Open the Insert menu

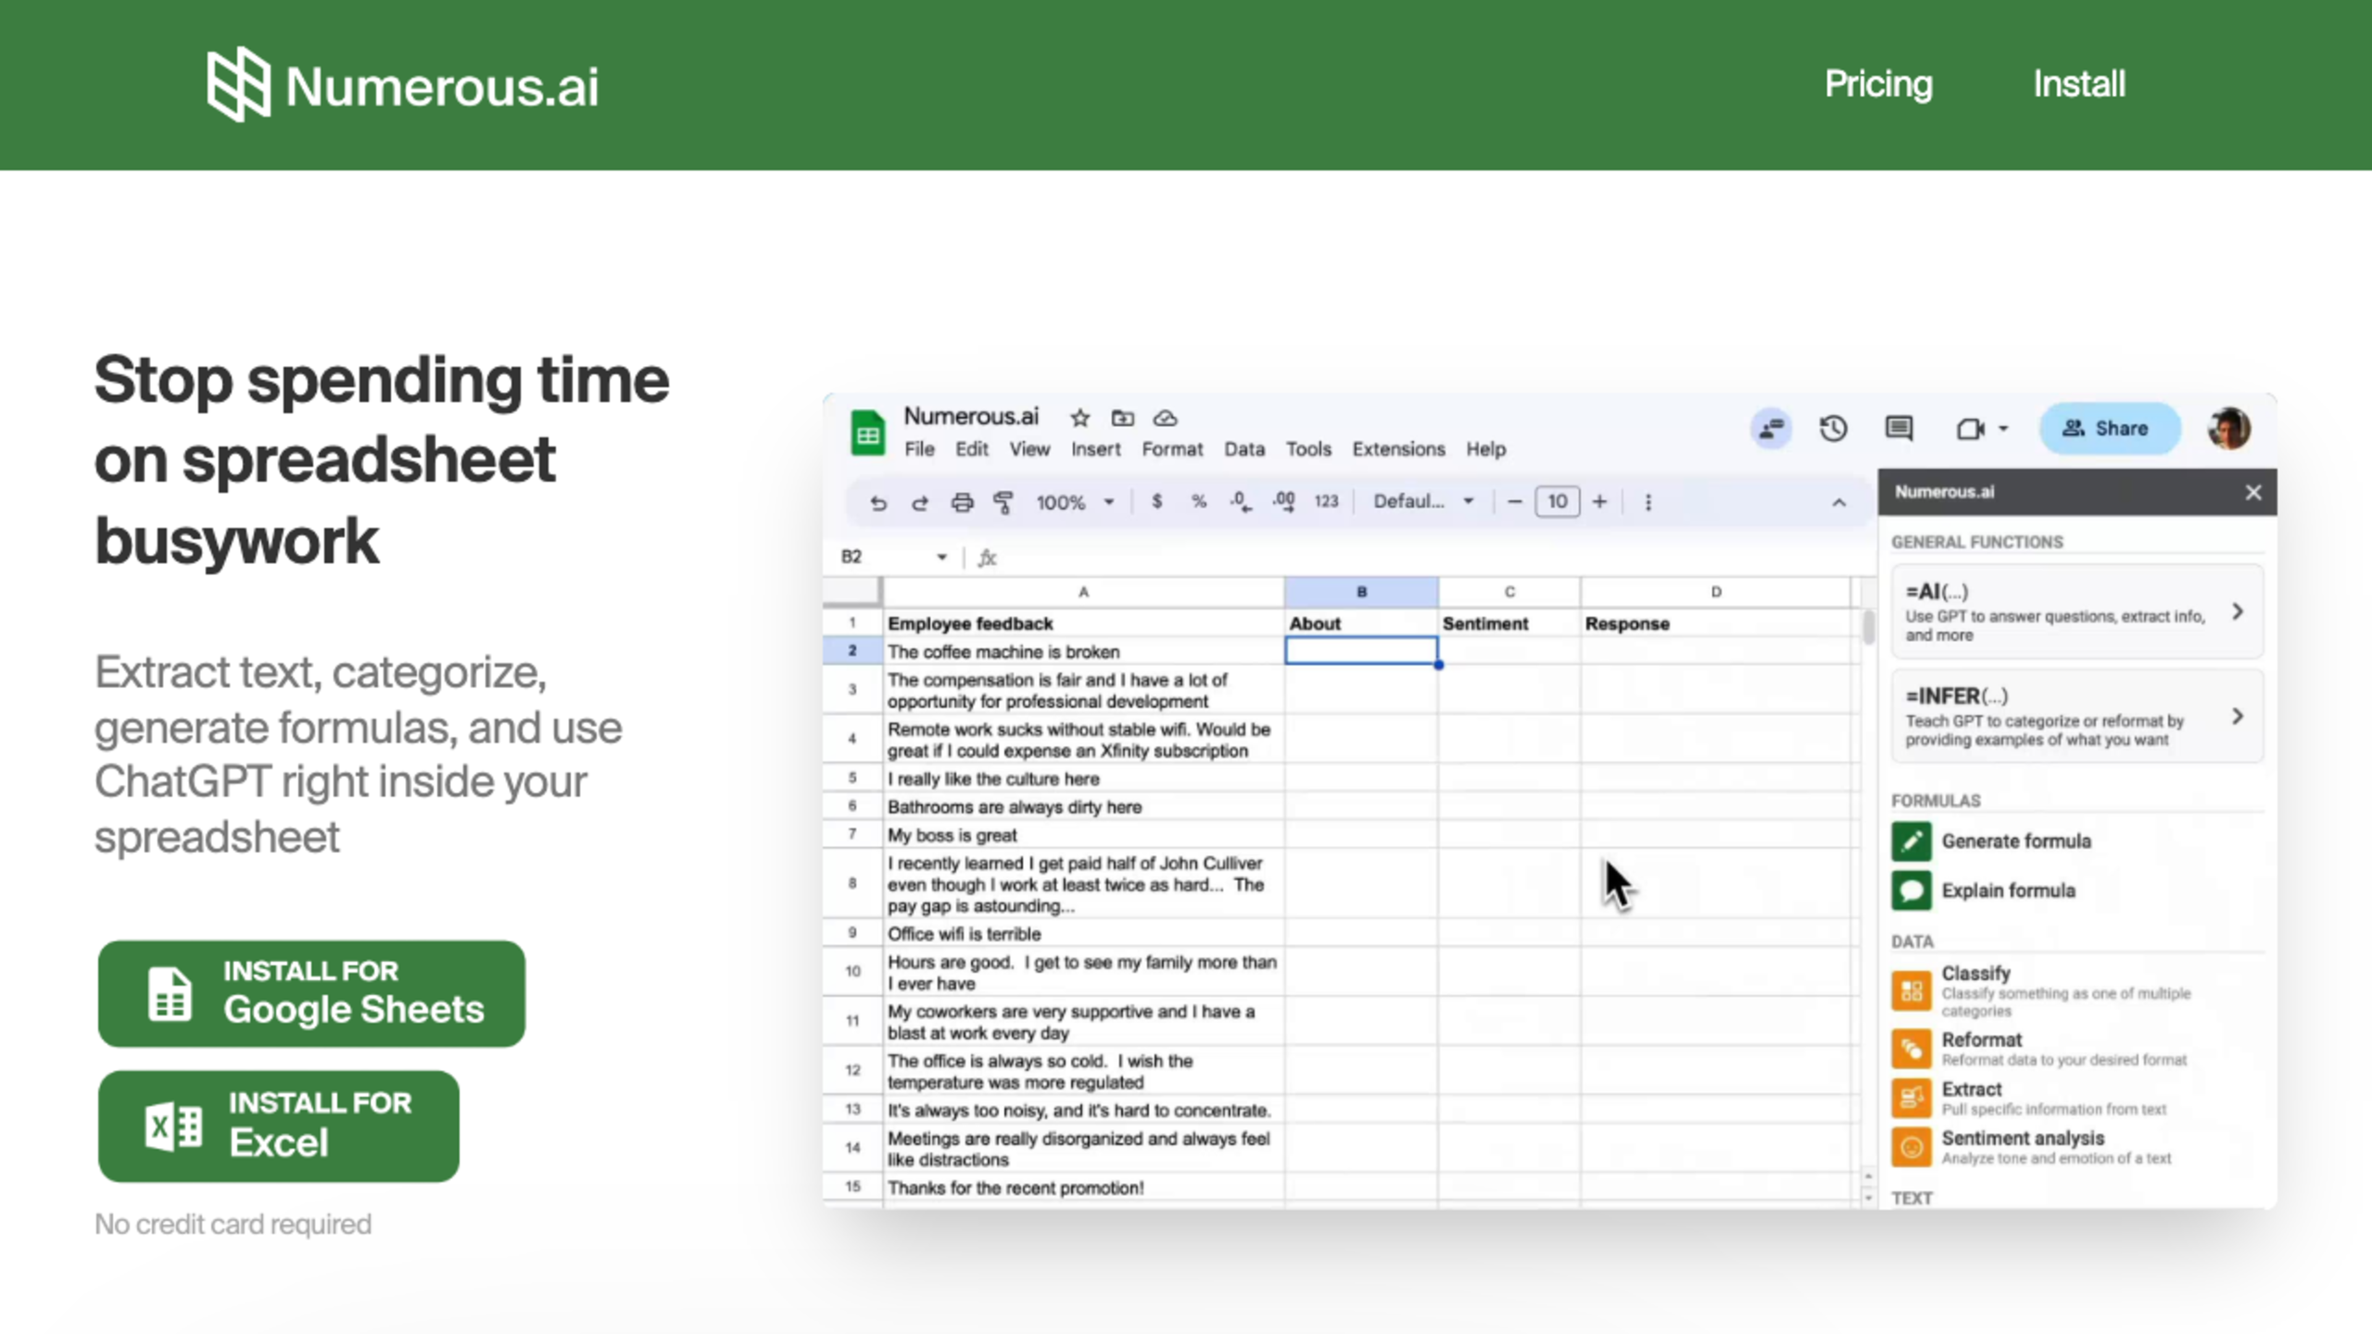[1096, 449]
